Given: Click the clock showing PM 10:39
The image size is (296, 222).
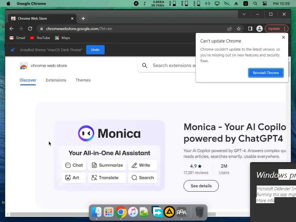Looking at the screenshot, I should pos(281,3).
